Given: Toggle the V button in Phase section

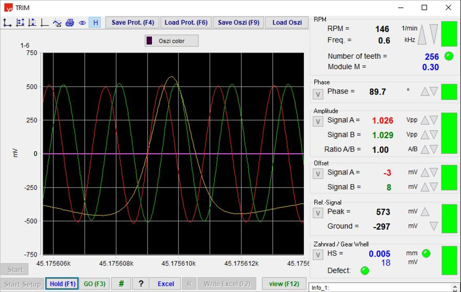Looking at the screenshot, I should pos(318,94).
